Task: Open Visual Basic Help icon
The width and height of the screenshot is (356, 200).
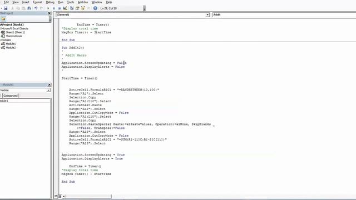Action: pyautogui.click(x=95, y=8)
